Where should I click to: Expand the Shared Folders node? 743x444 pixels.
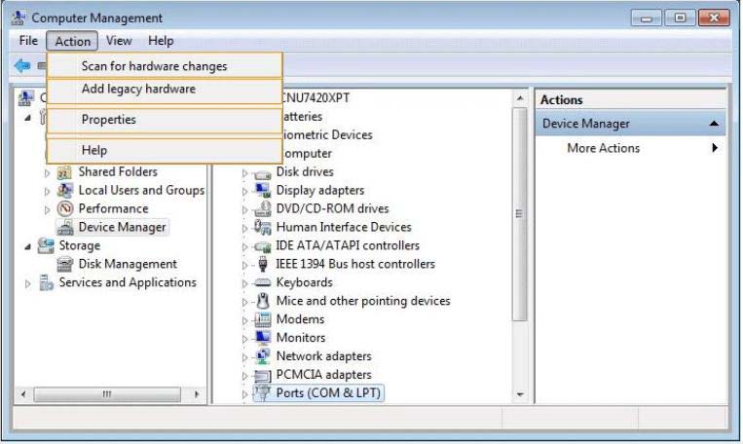47,173
